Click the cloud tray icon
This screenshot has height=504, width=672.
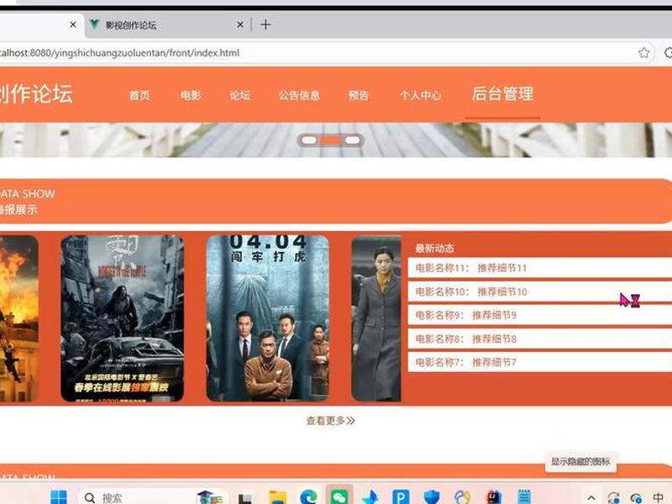pyautogui.click(x=636, y=497)
